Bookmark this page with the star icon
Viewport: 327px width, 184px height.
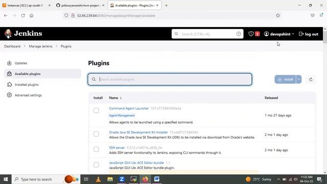(278, 15)
